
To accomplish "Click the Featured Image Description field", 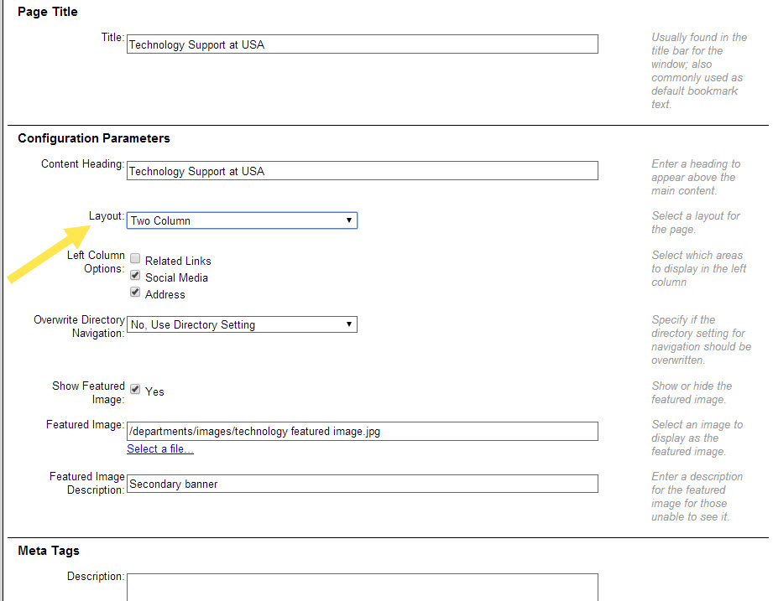I will tap(363, 484).
